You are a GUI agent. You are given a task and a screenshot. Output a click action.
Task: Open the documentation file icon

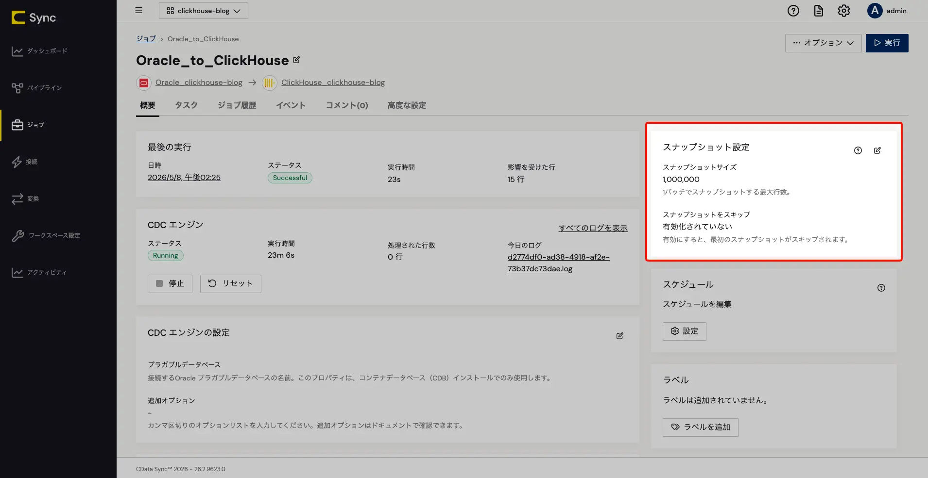(818, 11)
